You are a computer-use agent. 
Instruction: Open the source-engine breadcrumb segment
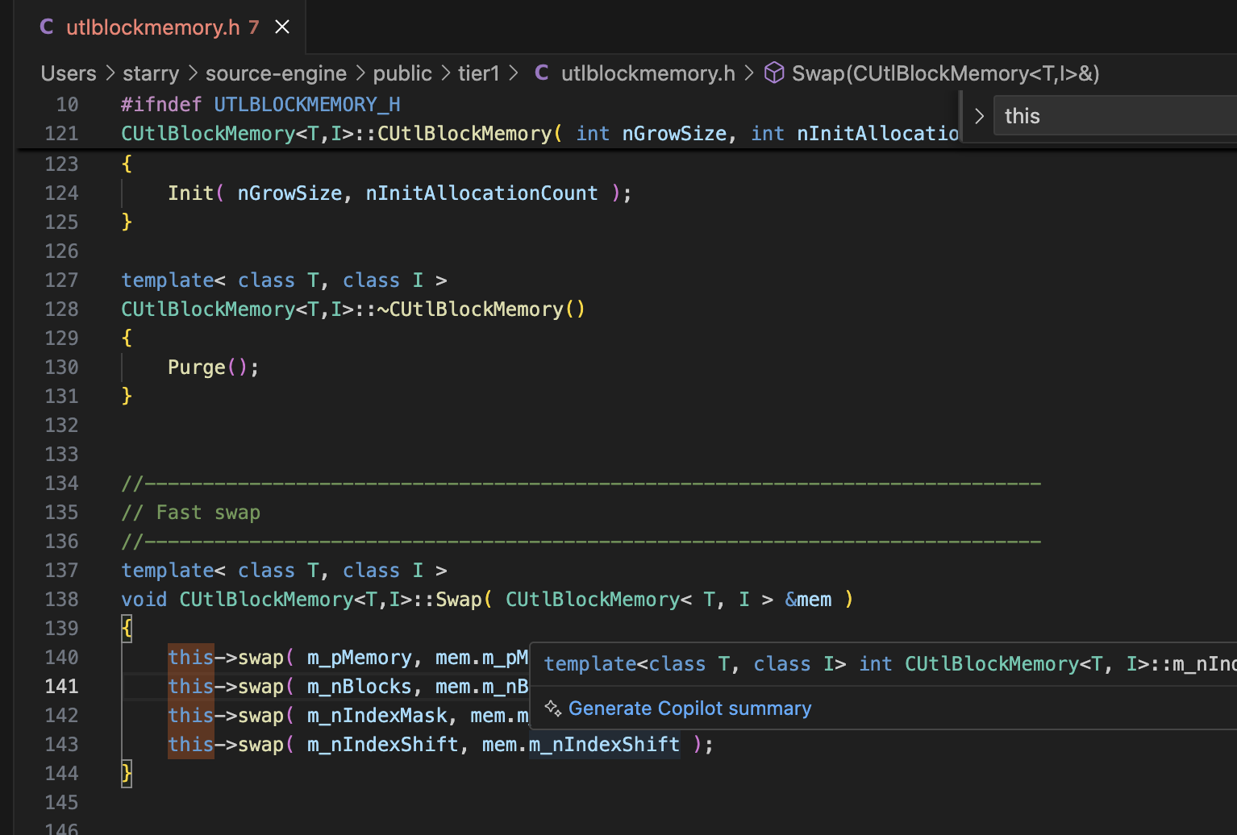coord(276,73)
